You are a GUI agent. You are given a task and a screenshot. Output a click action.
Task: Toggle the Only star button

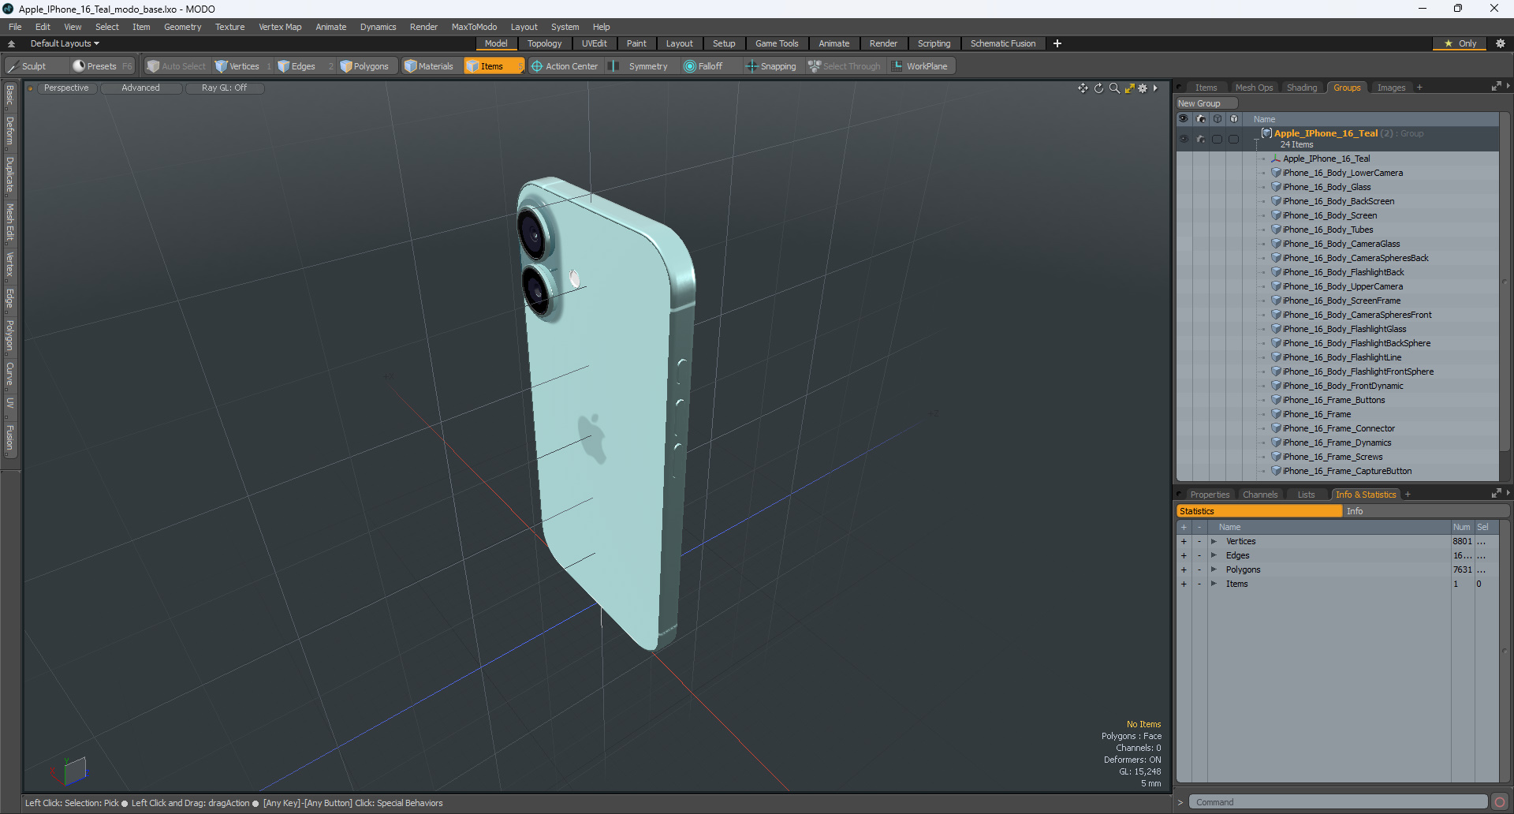point(1460,43)
